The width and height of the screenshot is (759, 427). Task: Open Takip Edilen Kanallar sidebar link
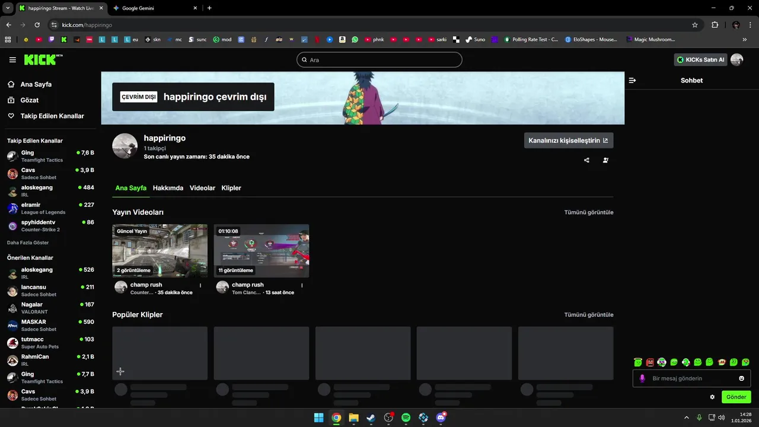point(52,116)
